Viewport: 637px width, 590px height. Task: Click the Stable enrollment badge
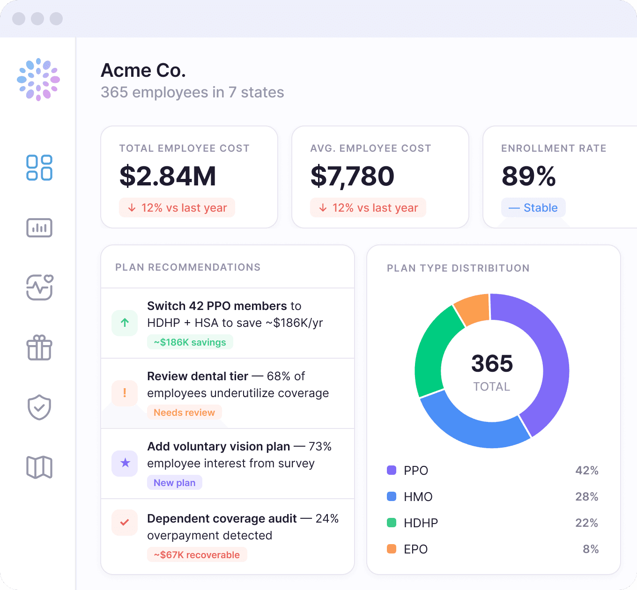(533, 208)
